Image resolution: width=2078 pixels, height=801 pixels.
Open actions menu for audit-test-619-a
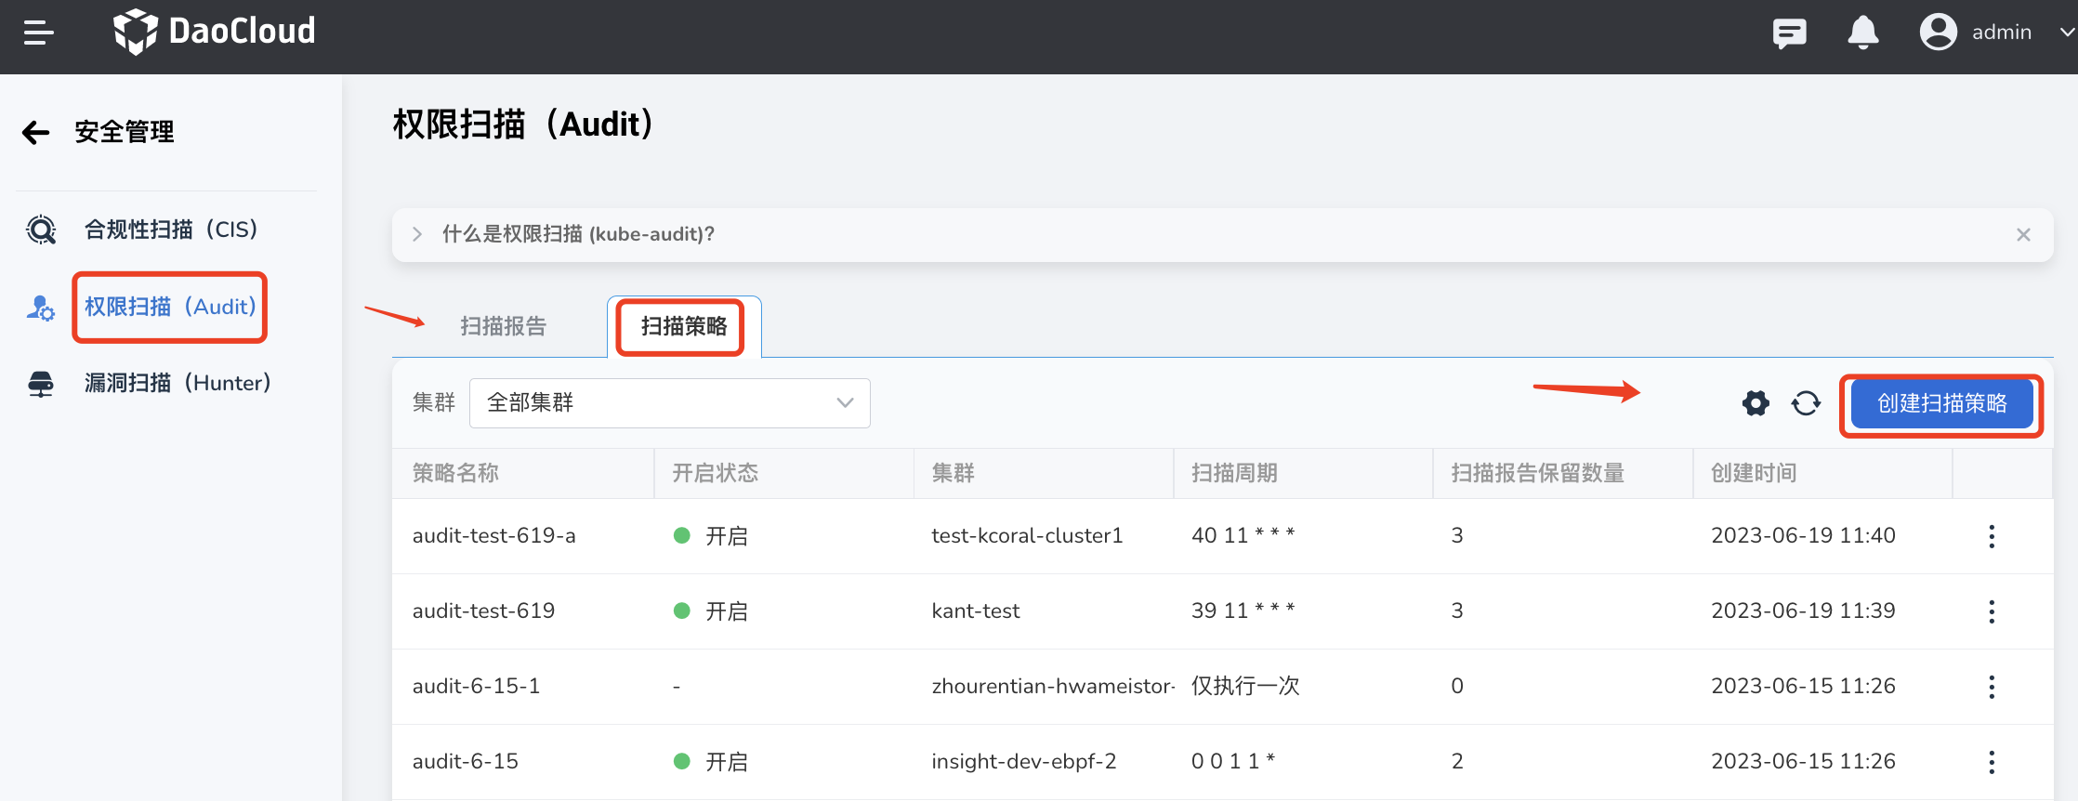1992,536
